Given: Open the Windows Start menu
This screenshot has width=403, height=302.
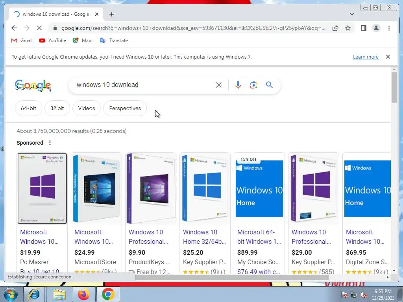Looking at the screenshot, I should click(x=10, y=294).
